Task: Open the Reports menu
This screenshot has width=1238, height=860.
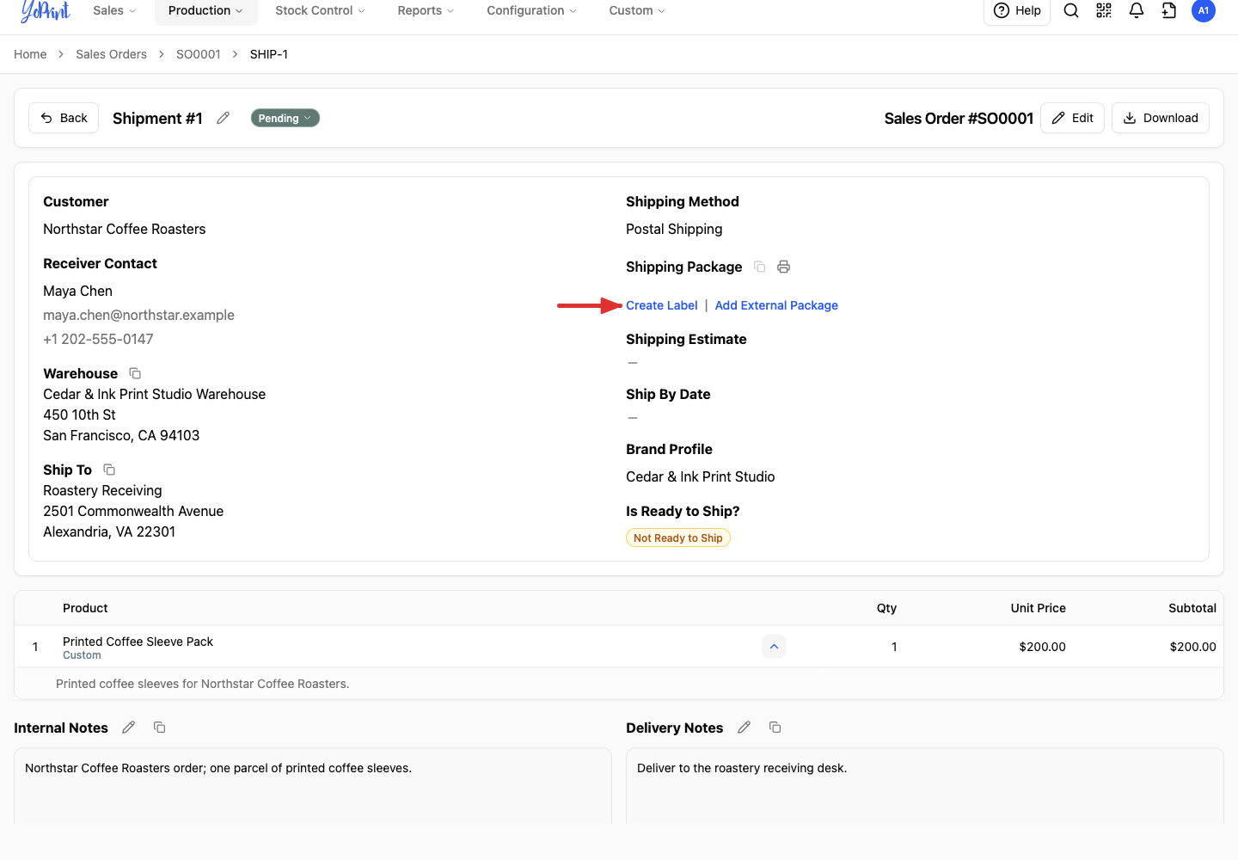Action: pyautogui.click(x=426, y=10)
